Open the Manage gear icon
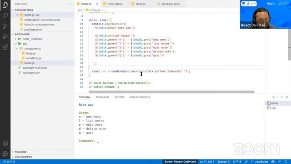Viewport: 291px width, 164px height. [5, 154]
